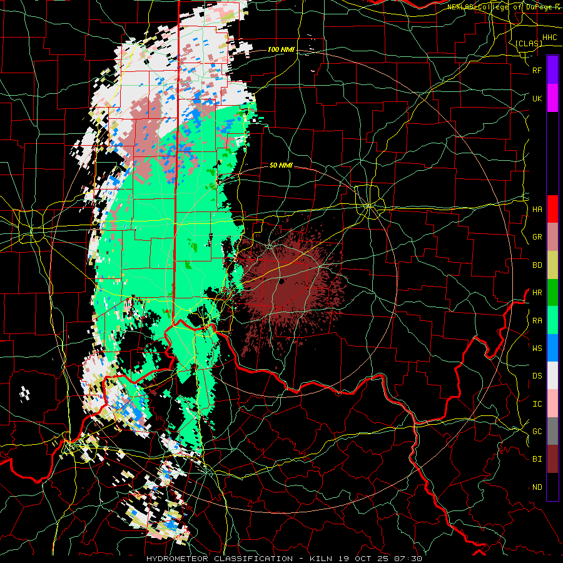Click the [CLAS] unit label

529,43
